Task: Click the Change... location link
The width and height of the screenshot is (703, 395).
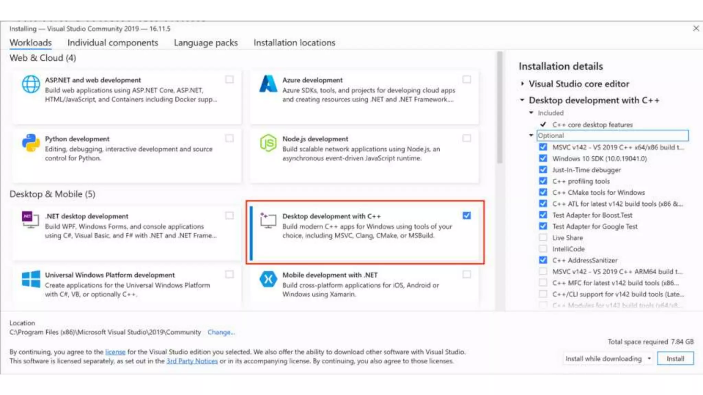Action: 221,332
